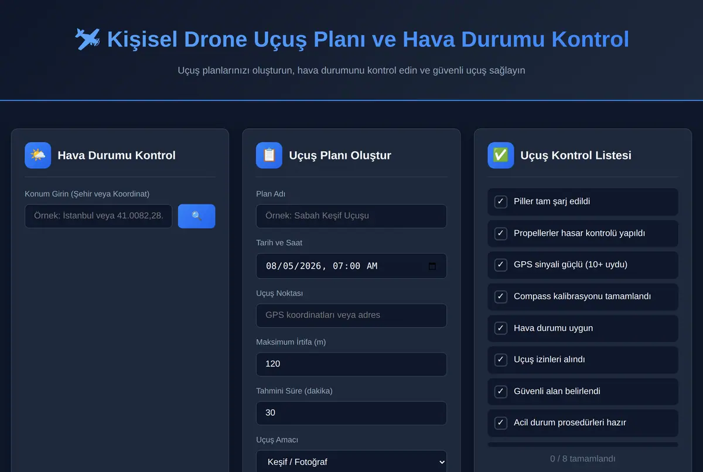
Task: Click the clipboard icon beside Uçuş Planı Oluştur
Action: coord(269,155)
